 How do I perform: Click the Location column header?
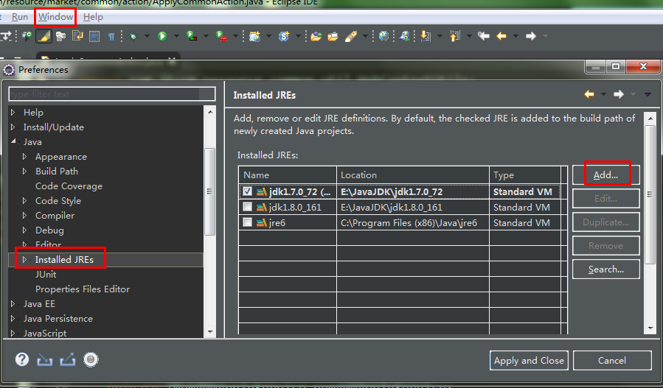pos(413,174)
